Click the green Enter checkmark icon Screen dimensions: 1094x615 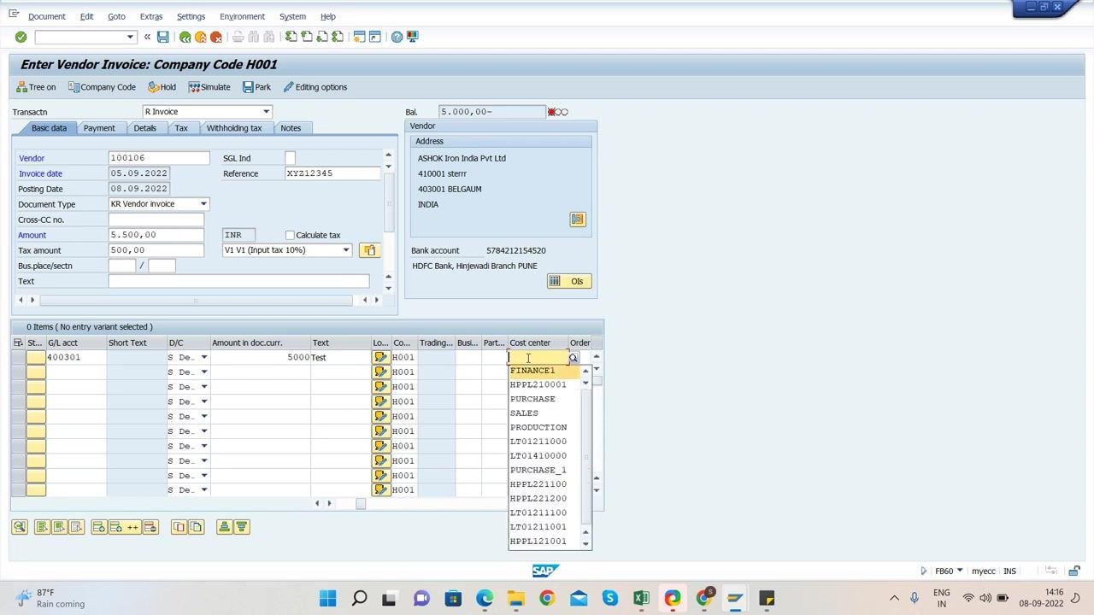[21, 37]
